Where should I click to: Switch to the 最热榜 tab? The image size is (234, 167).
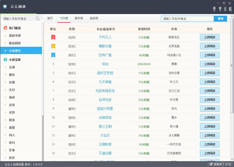pos(79,18)
